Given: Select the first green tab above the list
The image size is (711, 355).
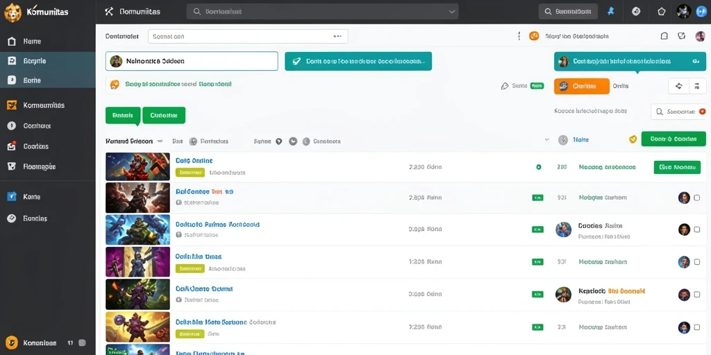Looking at the screenshot, I should coord(123,116).
